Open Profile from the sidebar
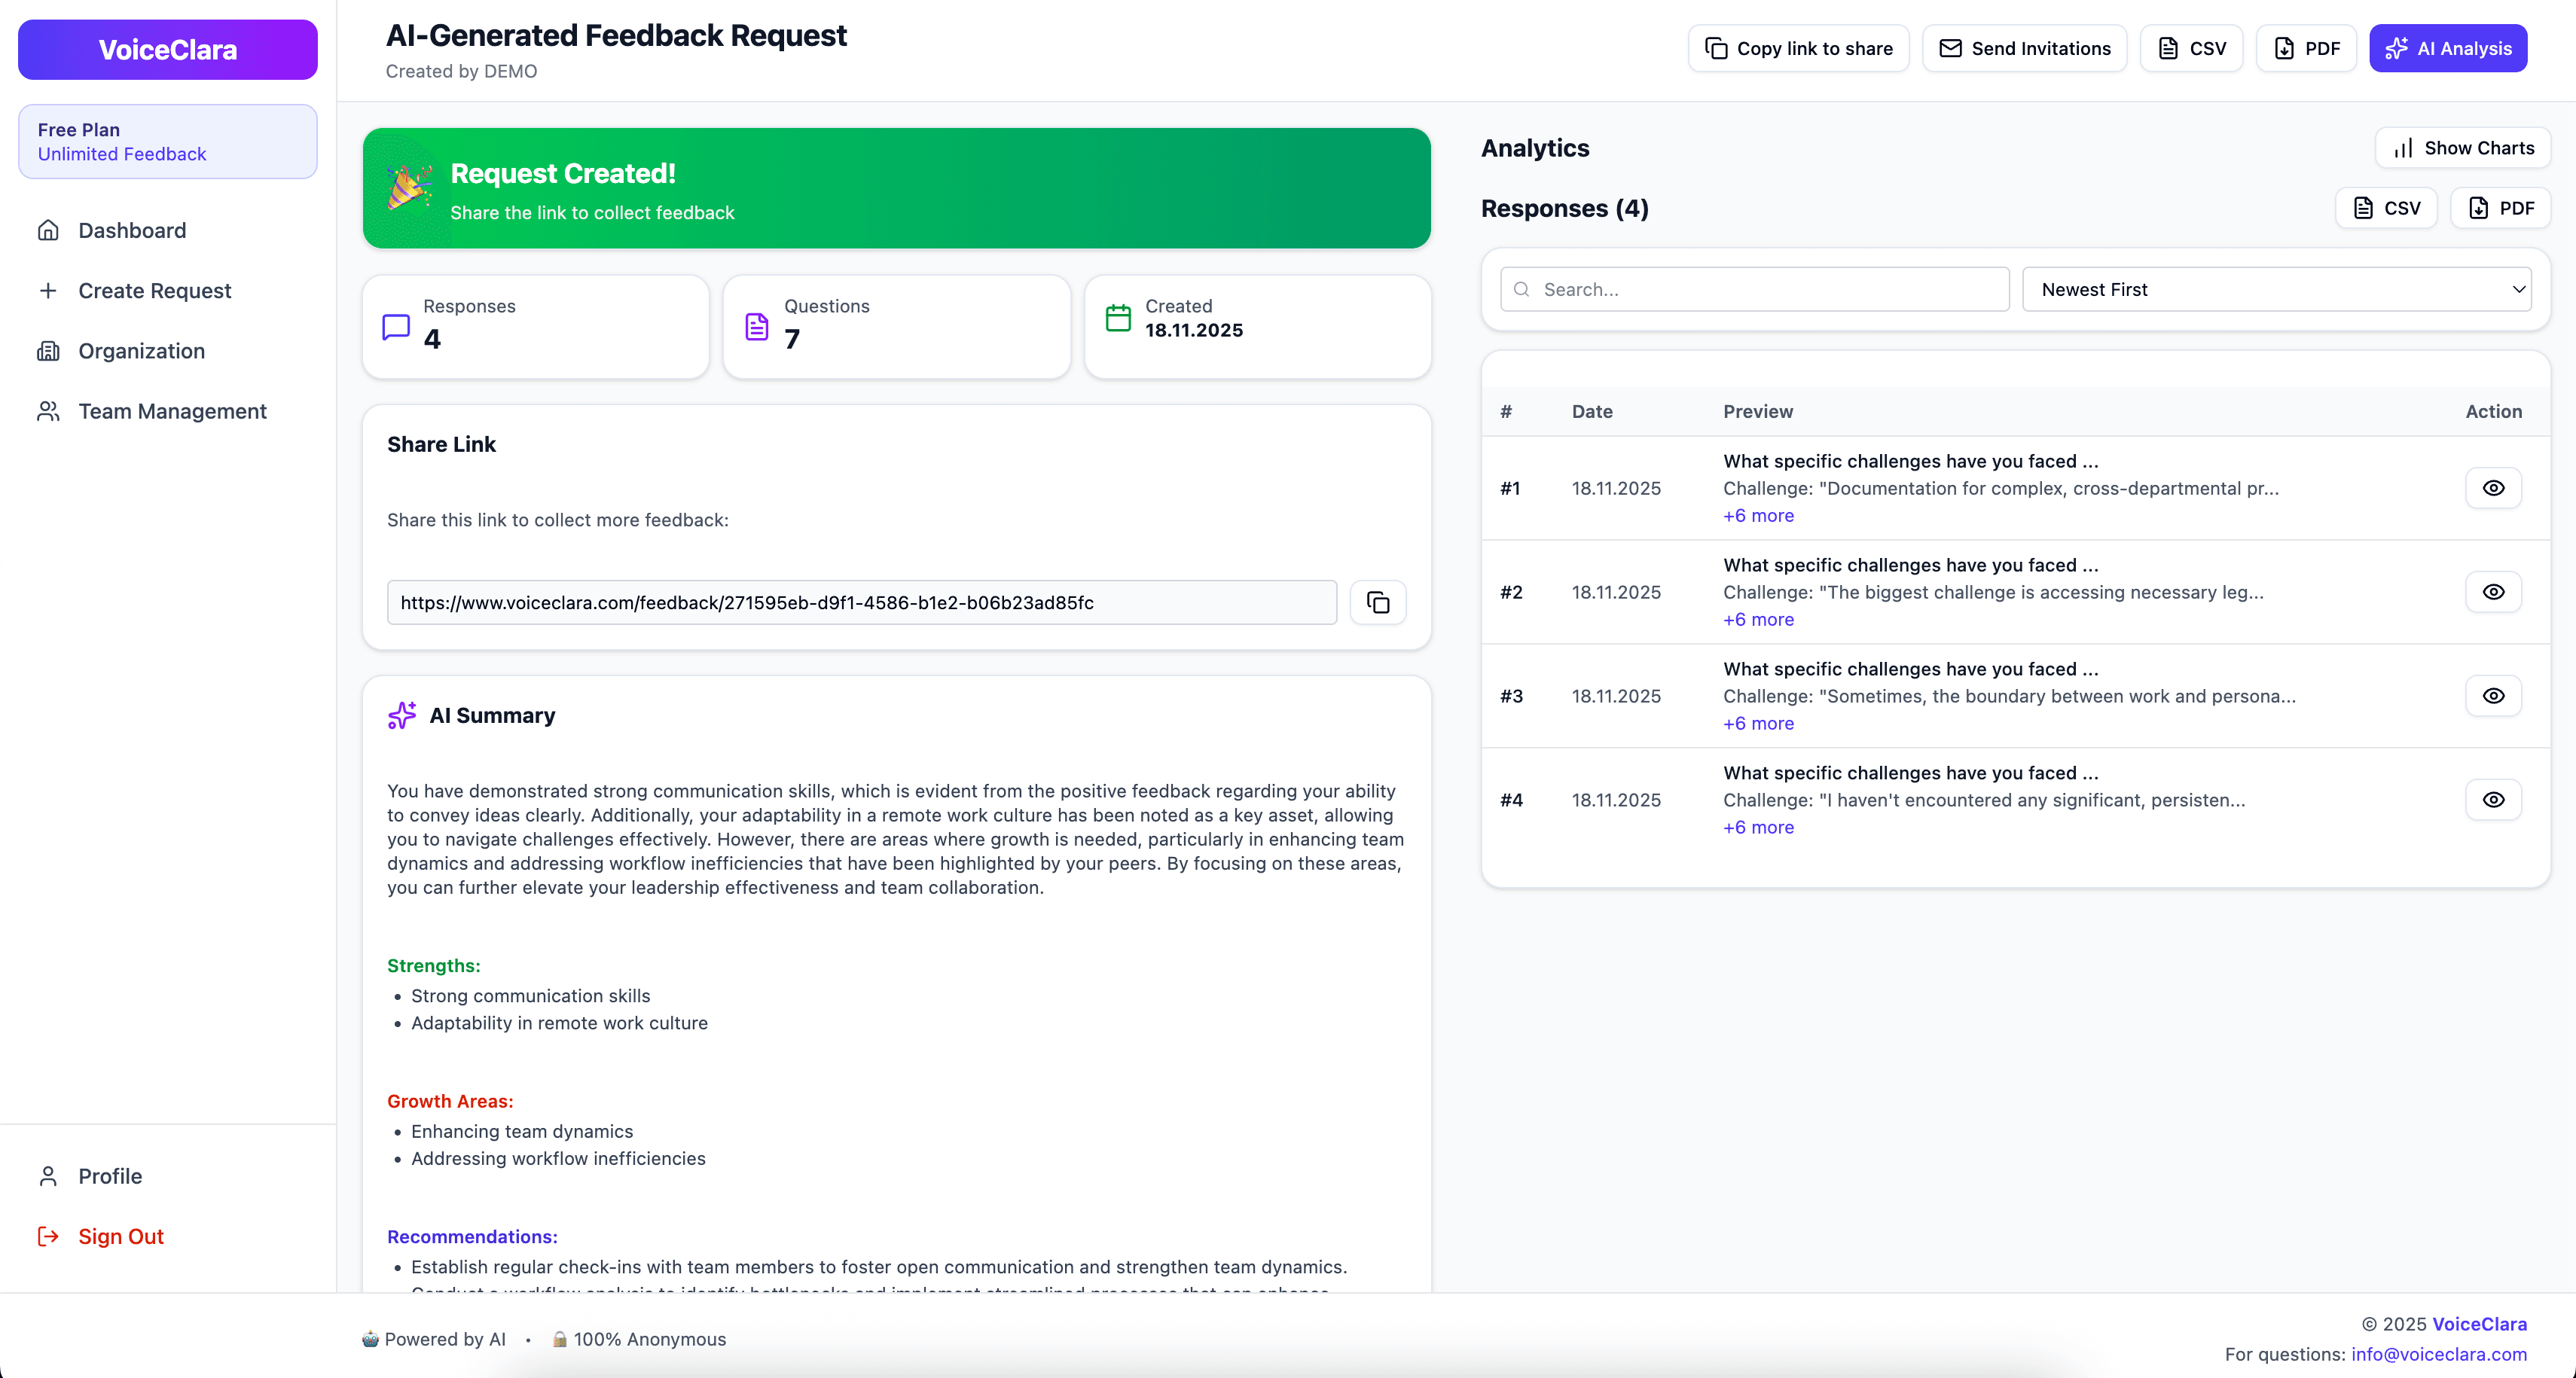The width and height of the screenshot is (2576, 1378). (110, 1176)
